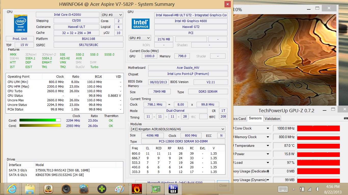Click the Intel Core i5 logo
The width and height of the screenshot is (348, 195).
(21, 24)
